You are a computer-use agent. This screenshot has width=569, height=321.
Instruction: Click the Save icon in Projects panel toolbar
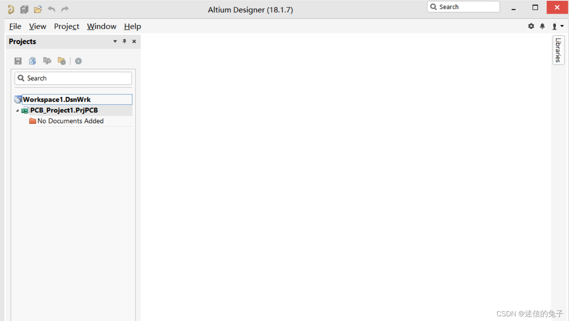(x=18, y=61)
